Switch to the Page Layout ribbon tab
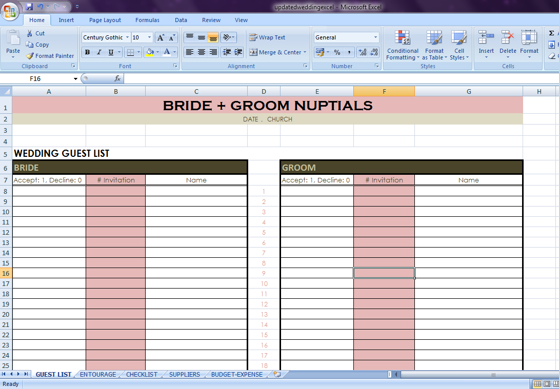The width and height of the screenshot is (559, 389). (x=105, y=20)
